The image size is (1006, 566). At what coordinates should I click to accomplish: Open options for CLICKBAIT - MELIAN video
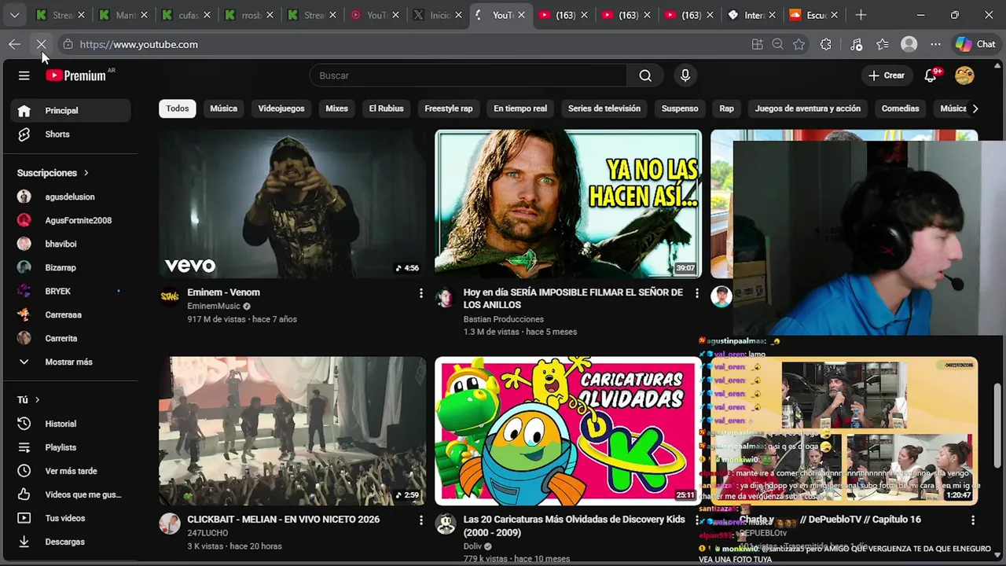coord(420,520)
